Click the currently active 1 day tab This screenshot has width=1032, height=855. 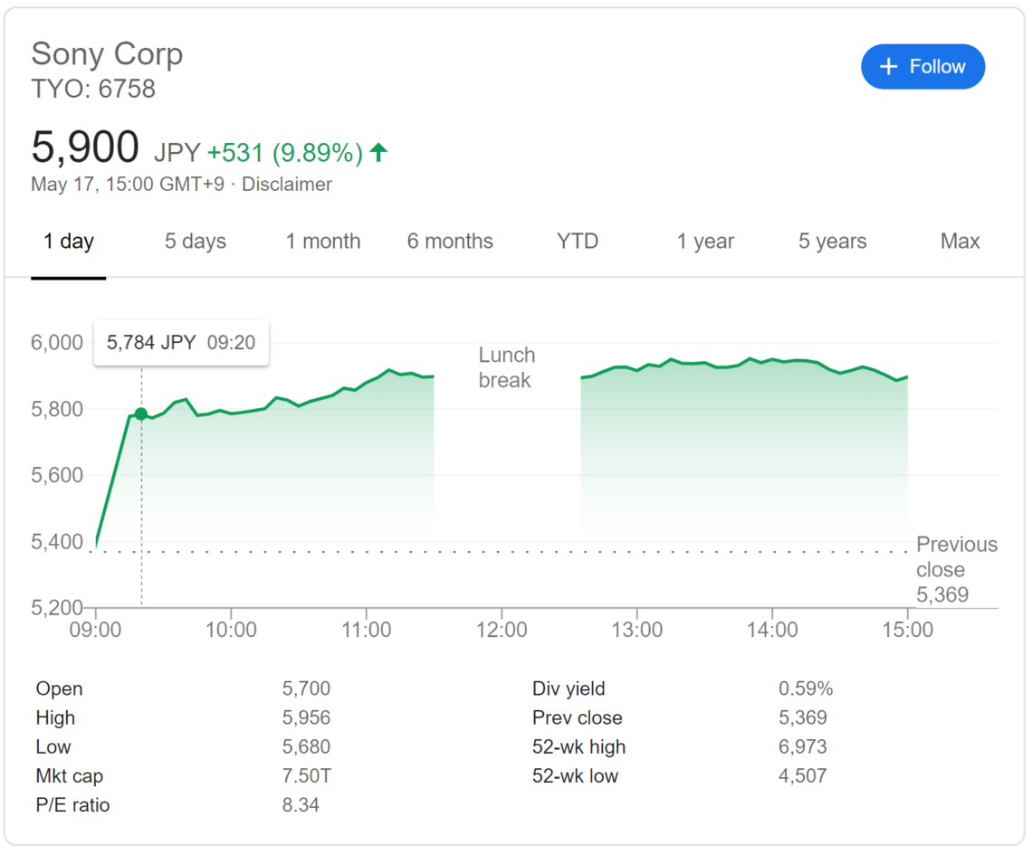pos(69,241)
